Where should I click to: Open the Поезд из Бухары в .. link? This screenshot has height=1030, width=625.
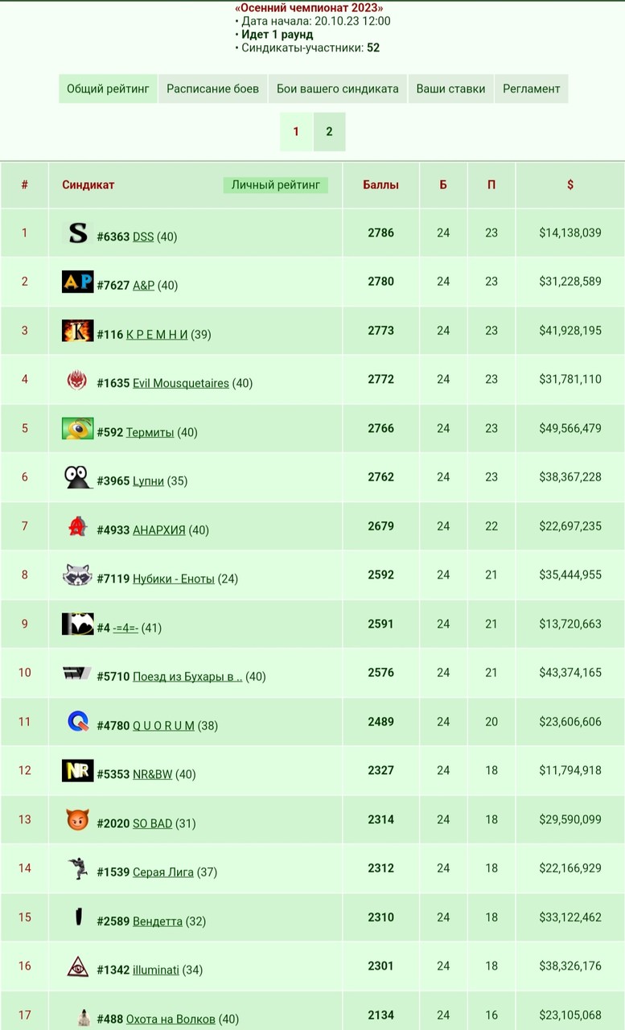pyautogui.click(x=187, y=676)
